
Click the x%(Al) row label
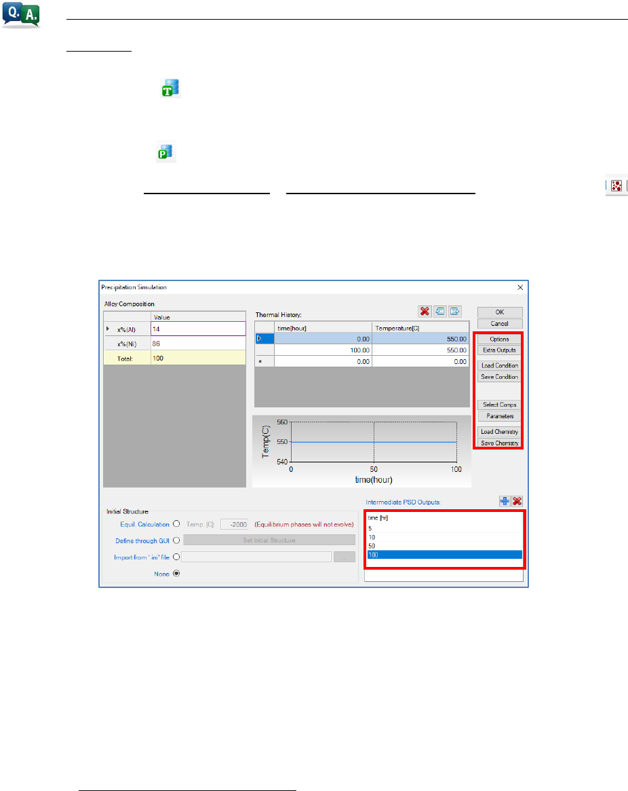tap(127, 329)
